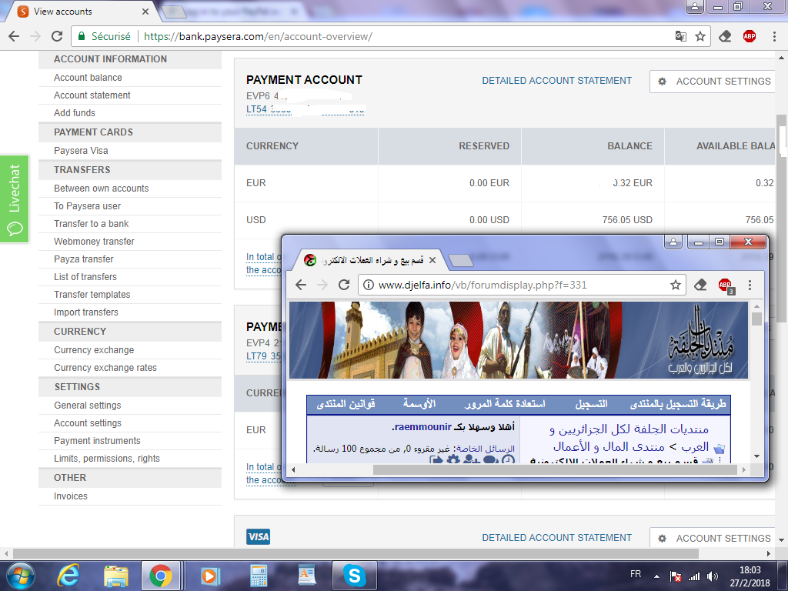The height and width of the screenshot is (591, 788).
Task: Click the eraser extension icon in the djelfa window
Action: tap(700, 285)
